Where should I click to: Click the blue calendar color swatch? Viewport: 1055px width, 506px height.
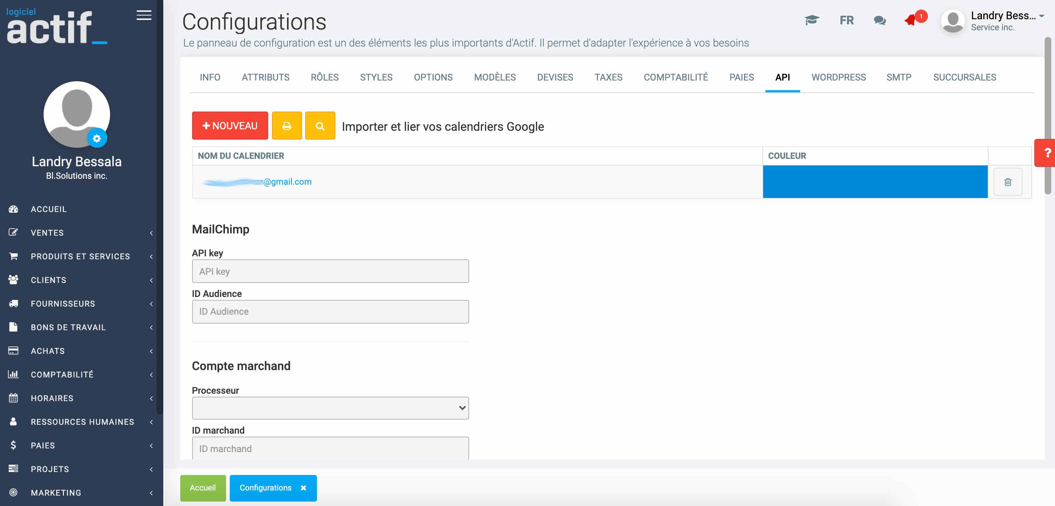[875, 182]
